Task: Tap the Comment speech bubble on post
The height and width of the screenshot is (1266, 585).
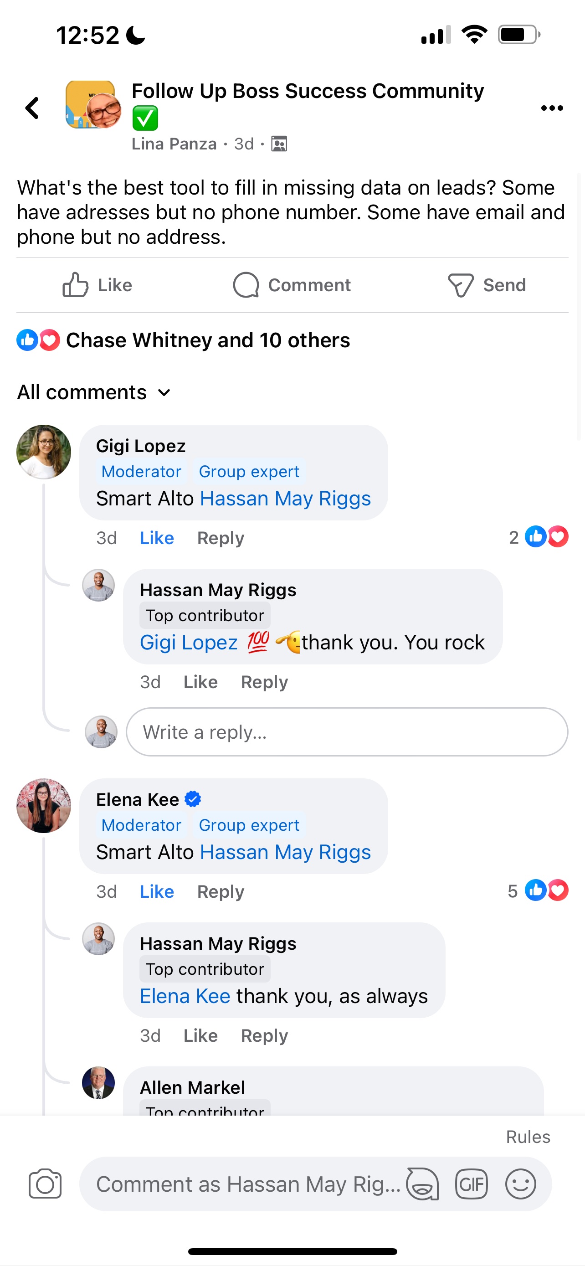Action: (292, 285)
